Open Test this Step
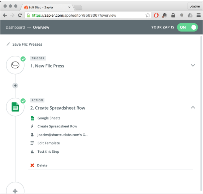 (48, 151)
